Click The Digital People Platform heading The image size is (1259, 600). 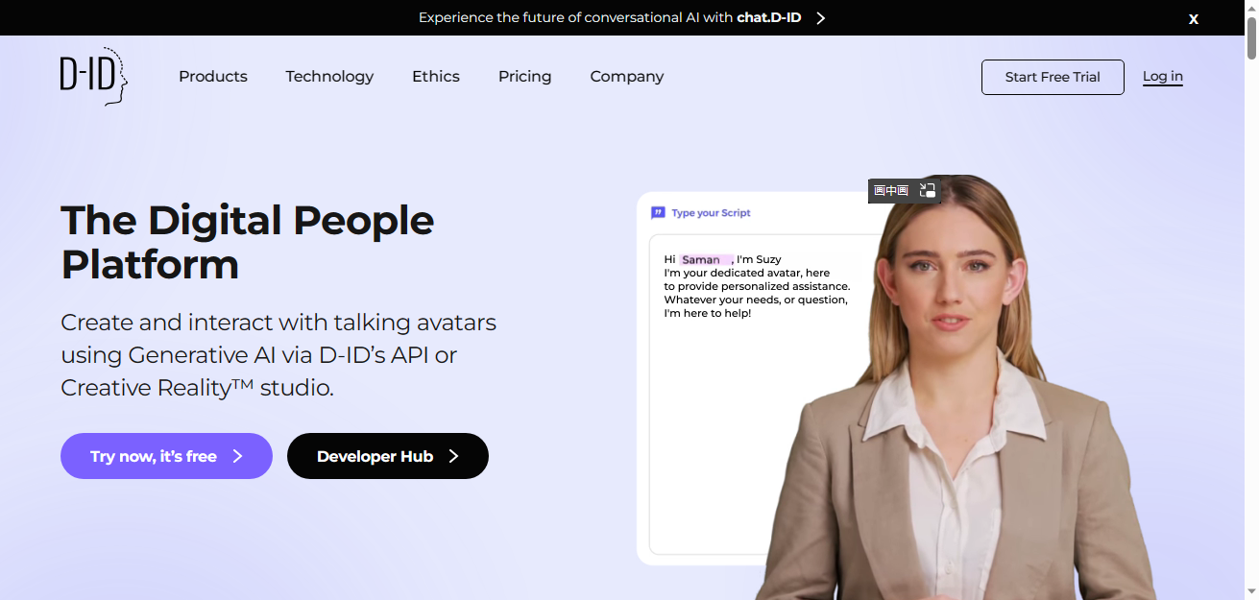[248, 242]
